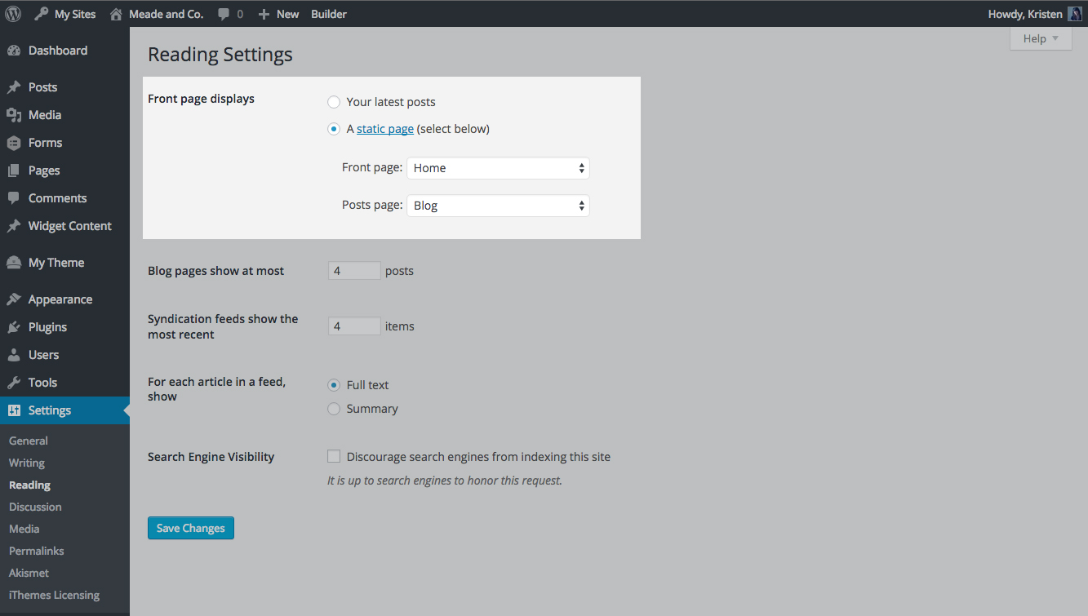Click the Media library icon

tap(14, 115)
